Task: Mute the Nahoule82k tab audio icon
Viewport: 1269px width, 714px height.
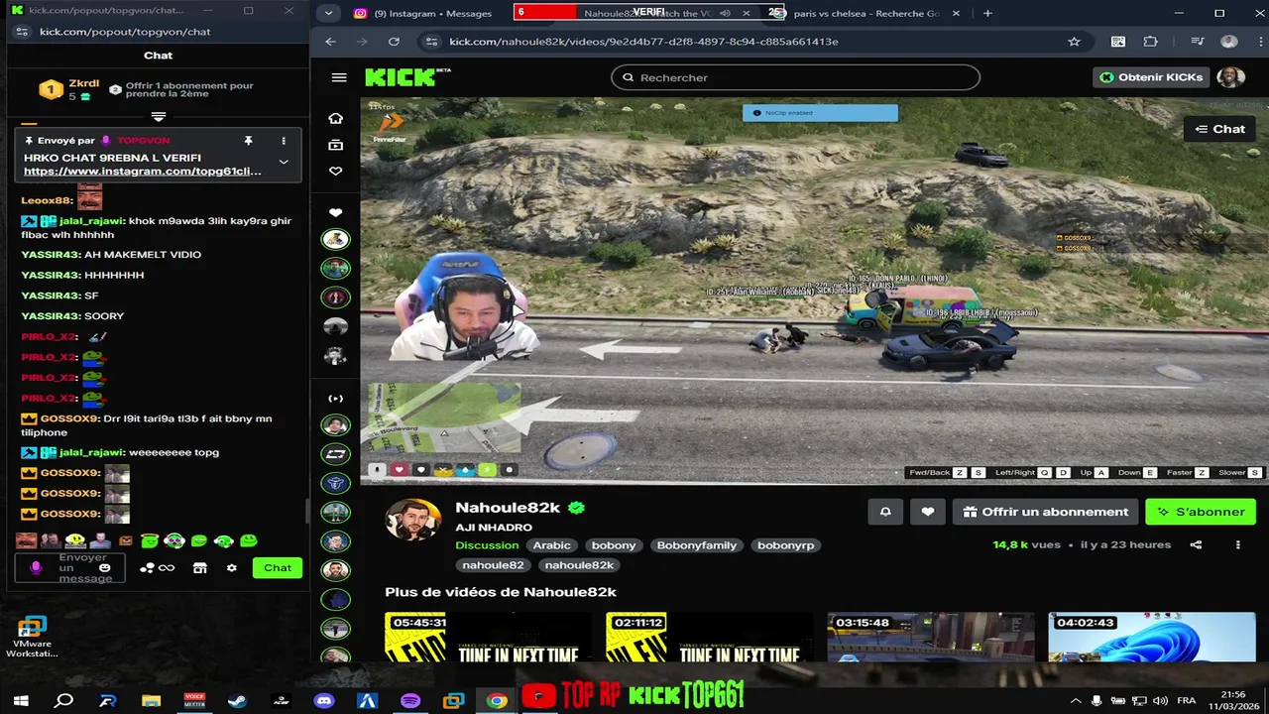Action: pos(725,14)
